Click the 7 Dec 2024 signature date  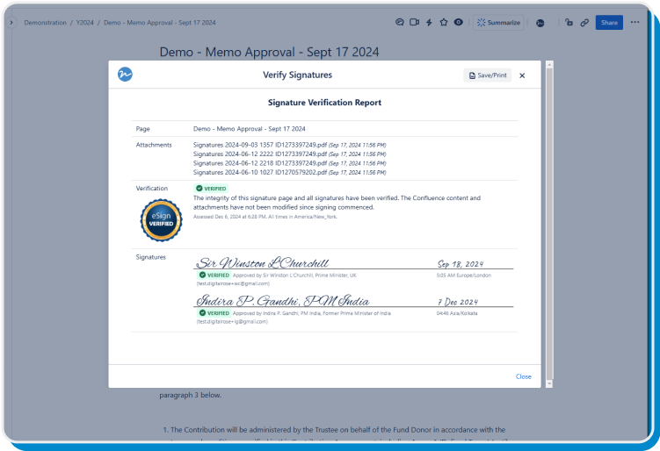[x=458, y=302]
